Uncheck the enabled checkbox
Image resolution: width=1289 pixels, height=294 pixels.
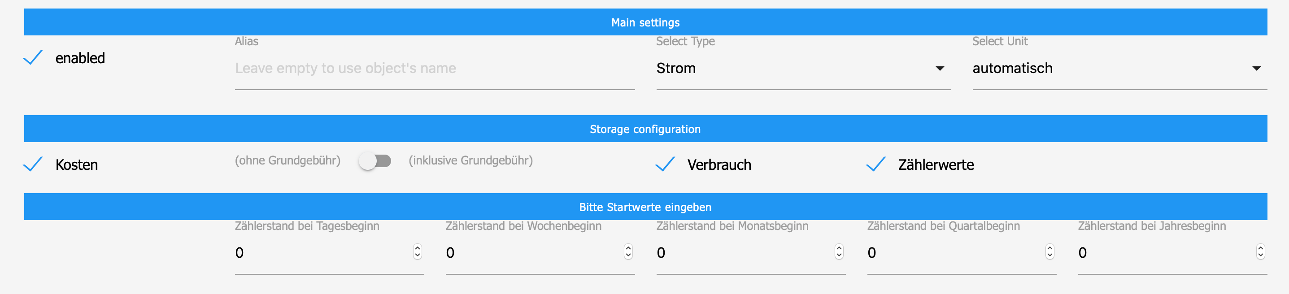tap(33, 58)
